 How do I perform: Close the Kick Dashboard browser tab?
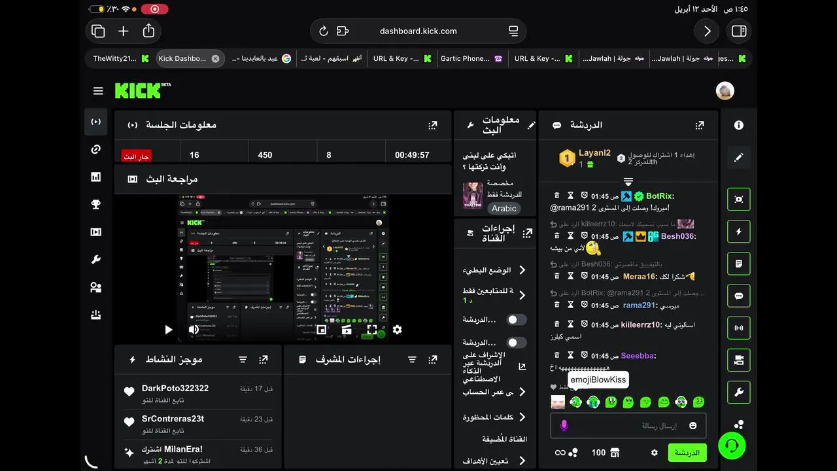tap(215, 58)
